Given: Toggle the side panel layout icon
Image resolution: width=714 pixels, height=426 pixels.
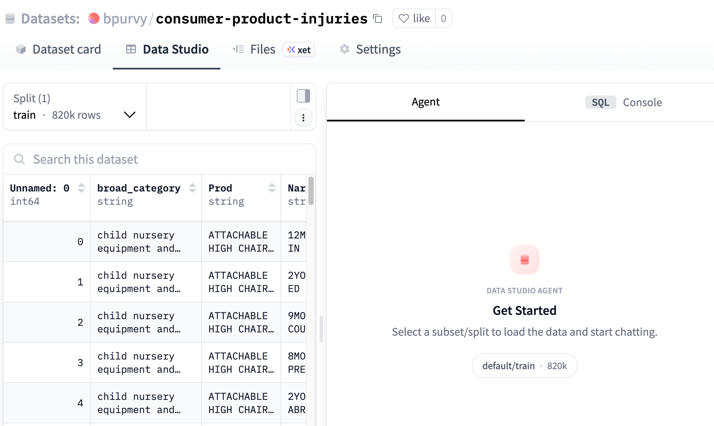Looking at the screenshot, I should tap(303, 96).
